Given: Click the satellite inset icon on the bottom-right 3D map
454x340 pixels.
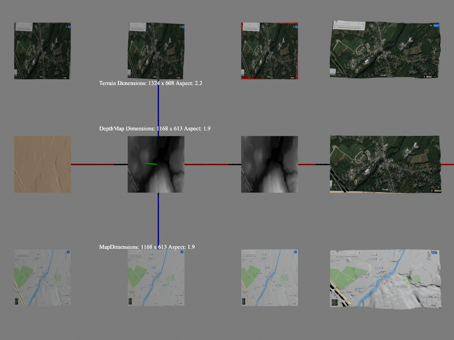Looking at the screenshot, I should tap(334, 303).
